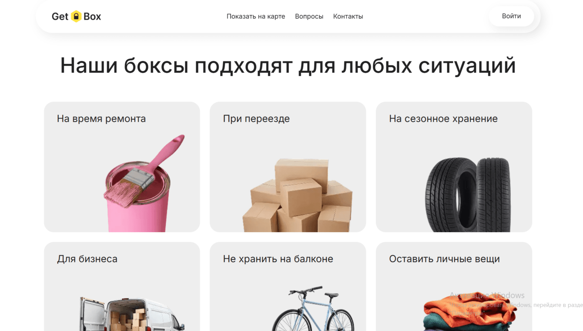Click the Войти button

511,16
